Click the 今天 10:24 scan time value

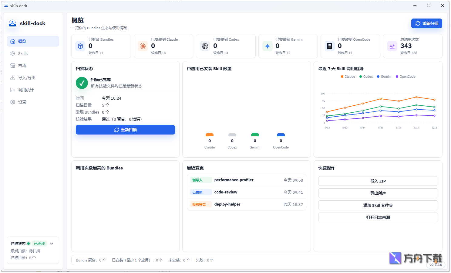coord(112,98)
